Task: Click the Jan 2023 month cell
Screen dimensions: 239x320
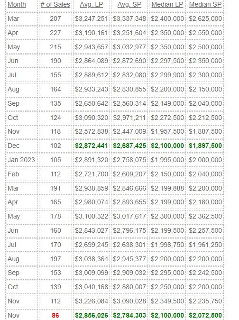Action: point(21,160)
